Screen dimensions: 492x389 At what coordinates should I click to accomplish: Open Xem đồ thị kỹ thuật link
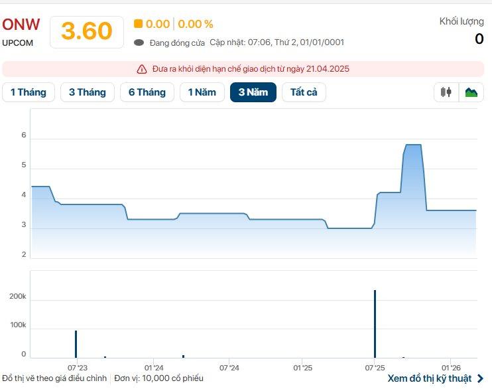point(430,378)
